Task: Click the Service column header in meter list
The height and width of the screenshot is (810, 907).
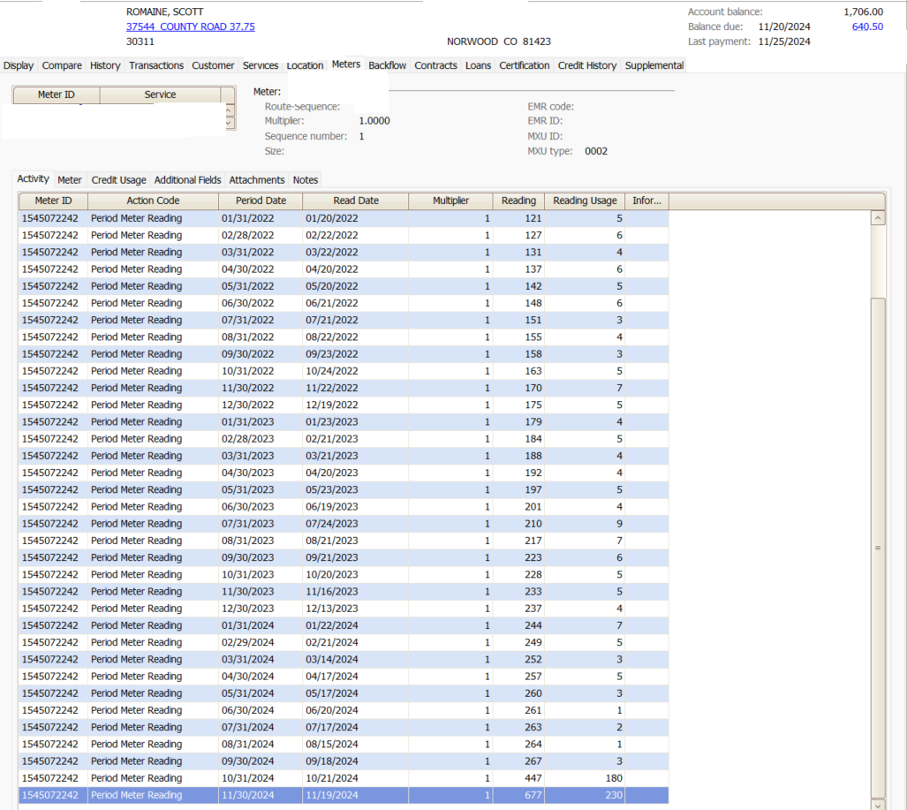Action: coord(160,95)
